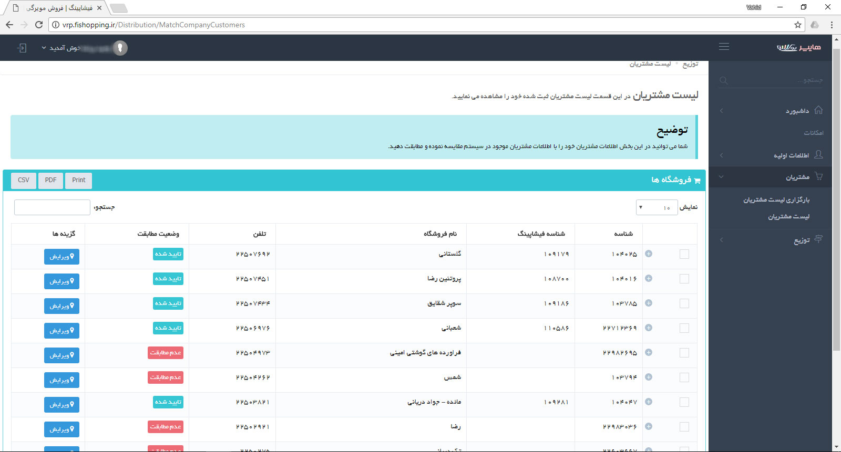Bookmark this page with star icon
Image resolution: width=841 pixels, height=452 pixels.
(798, 25)
